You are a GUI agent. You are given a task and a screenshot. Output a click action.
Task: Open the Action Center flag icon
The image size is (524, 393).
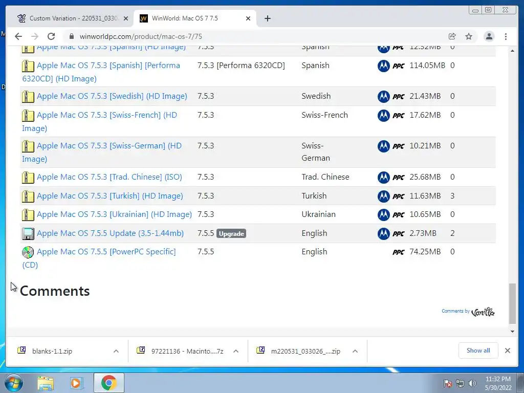pos(448,383)
